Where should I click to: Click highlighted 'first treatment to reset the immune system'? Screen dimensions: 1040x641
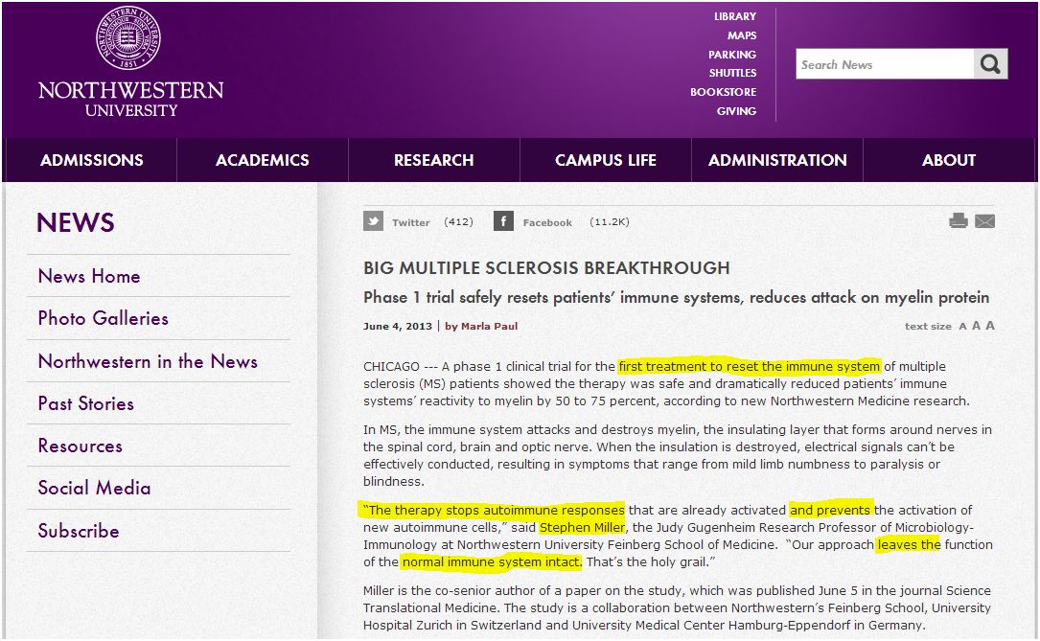(x=750, y=367)
